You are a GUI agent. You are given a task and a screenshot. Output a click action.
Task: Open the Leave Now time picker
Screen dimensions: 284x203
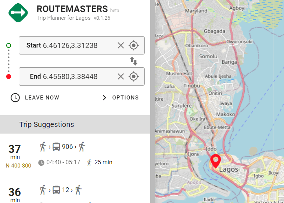pyautogui.click(x=42, y=98)
